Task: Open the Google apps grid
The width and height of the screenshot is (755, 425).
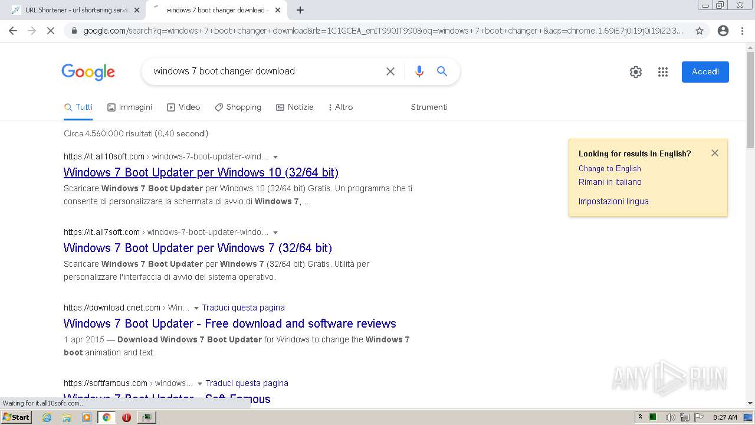Action: coord(663,72)
